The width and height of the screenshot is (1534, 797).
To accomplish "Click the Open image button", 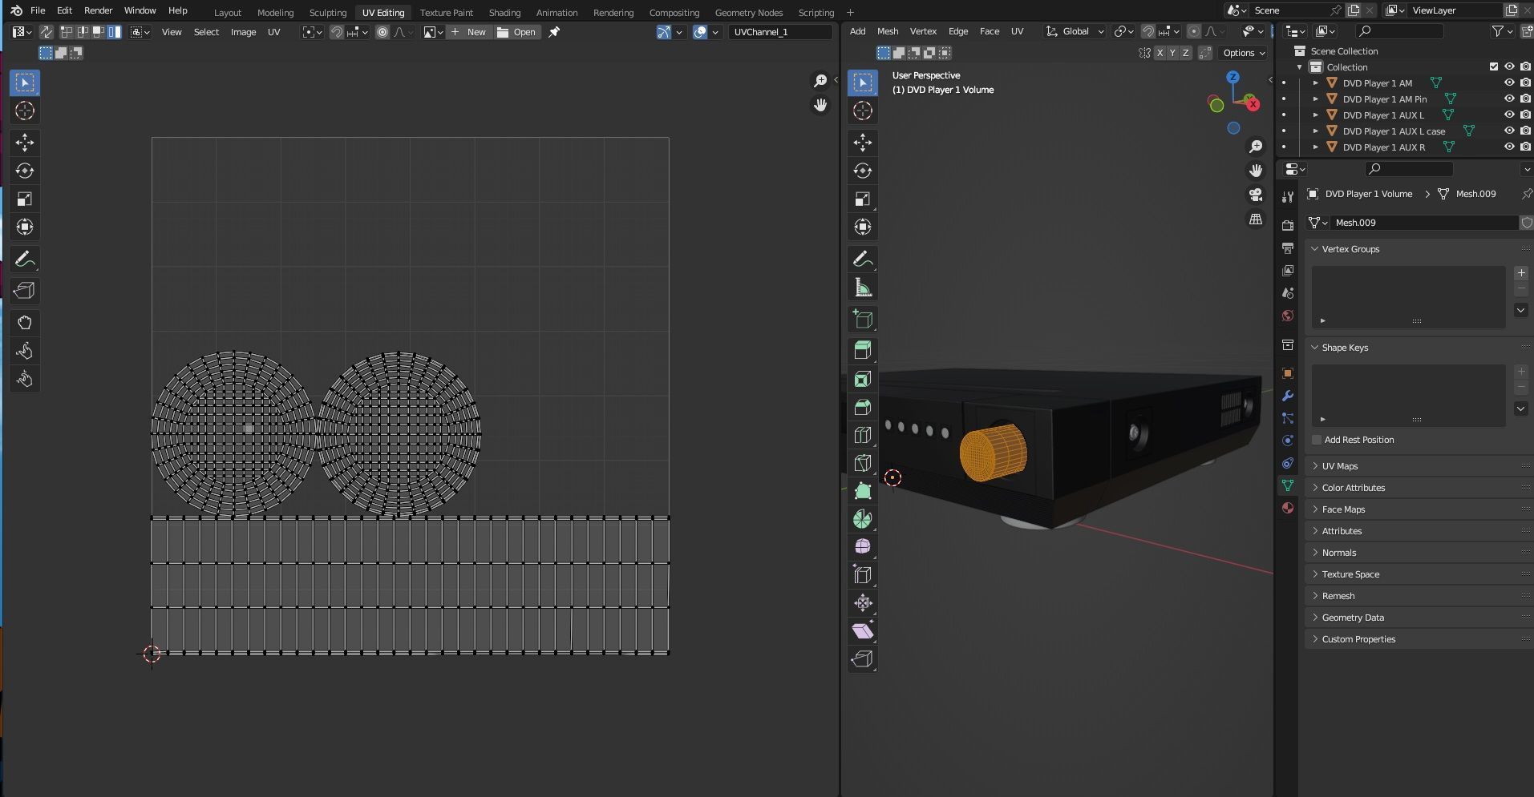I will (x=517, y=32).
